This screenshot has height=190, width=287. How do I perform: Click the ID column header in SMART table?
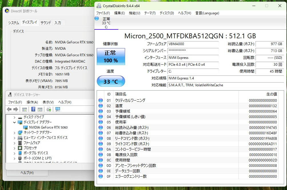(x=109, y=94)
